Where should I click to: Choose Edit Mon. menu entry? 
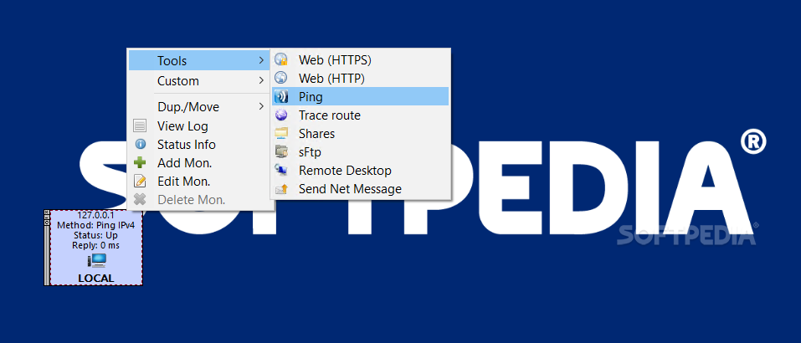pos(201,182)
